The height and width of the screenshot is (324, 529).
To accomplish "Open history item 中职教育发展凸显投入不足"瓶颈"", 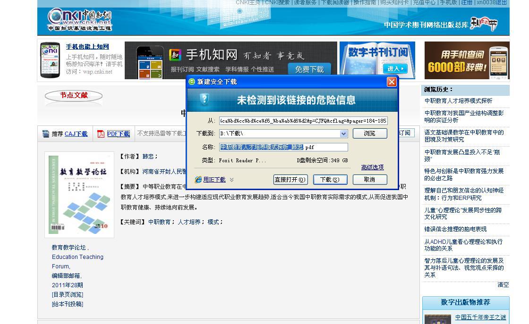I will coord(462,156).
